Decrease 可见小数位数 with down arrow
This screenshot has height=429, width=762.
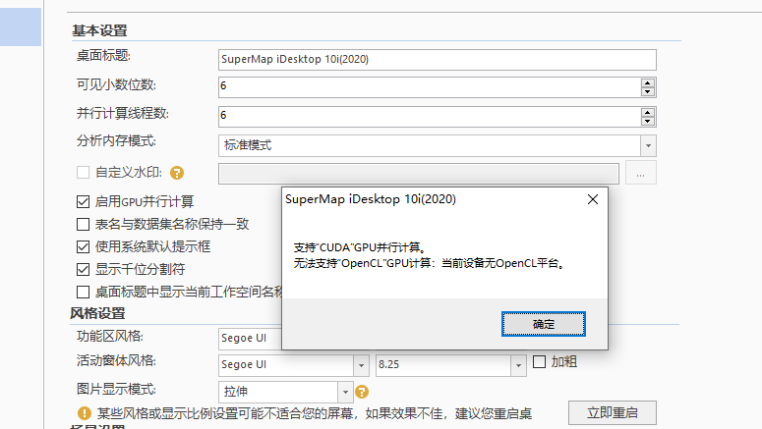647,91
